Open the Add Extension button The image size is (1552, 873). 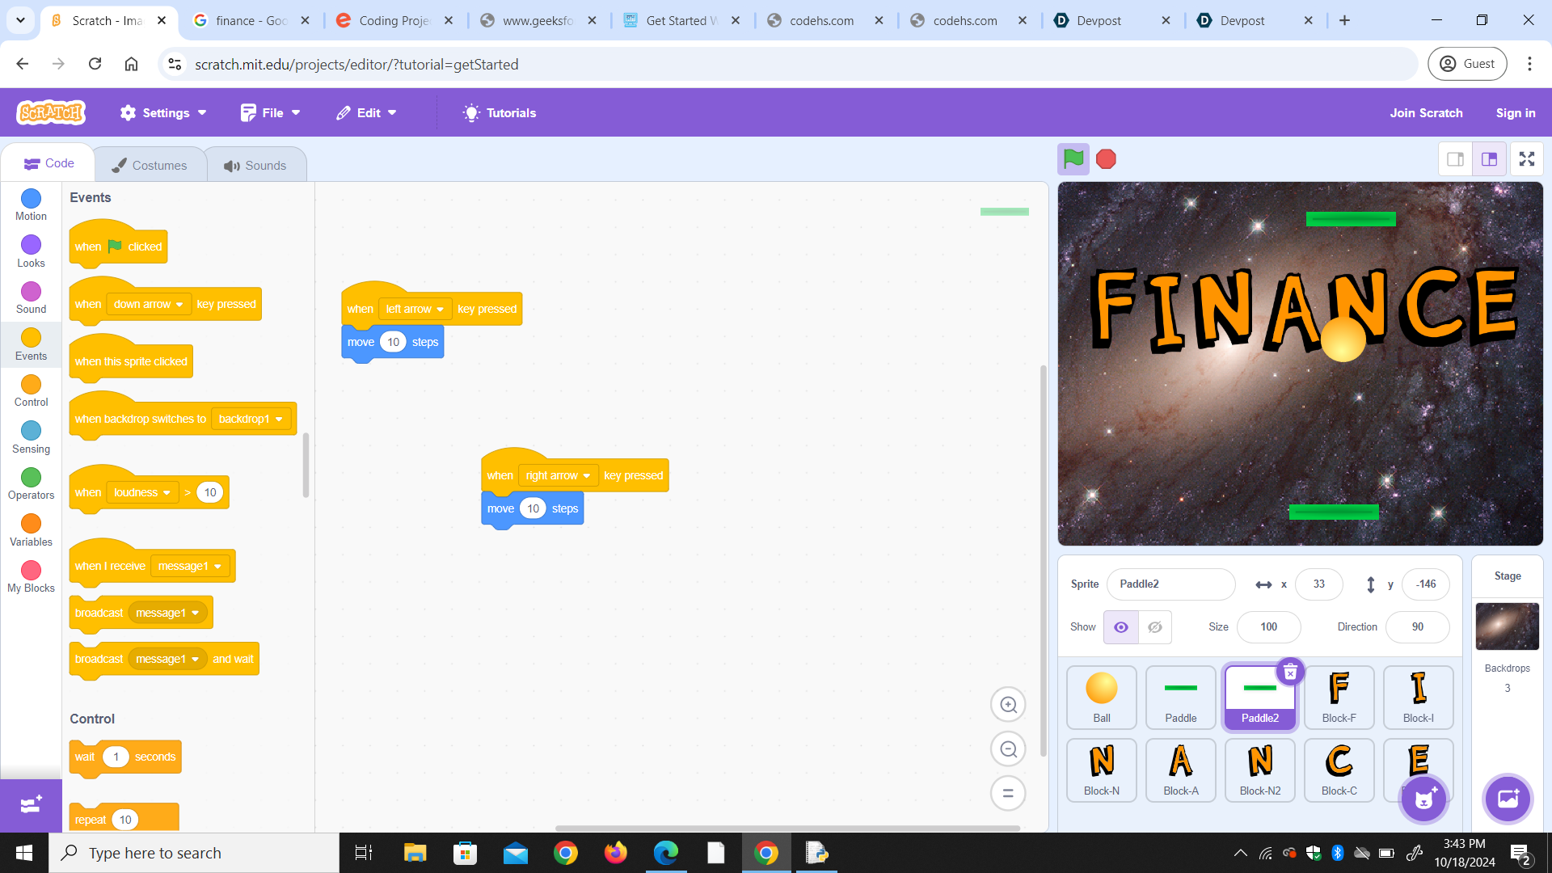[31, 805]
